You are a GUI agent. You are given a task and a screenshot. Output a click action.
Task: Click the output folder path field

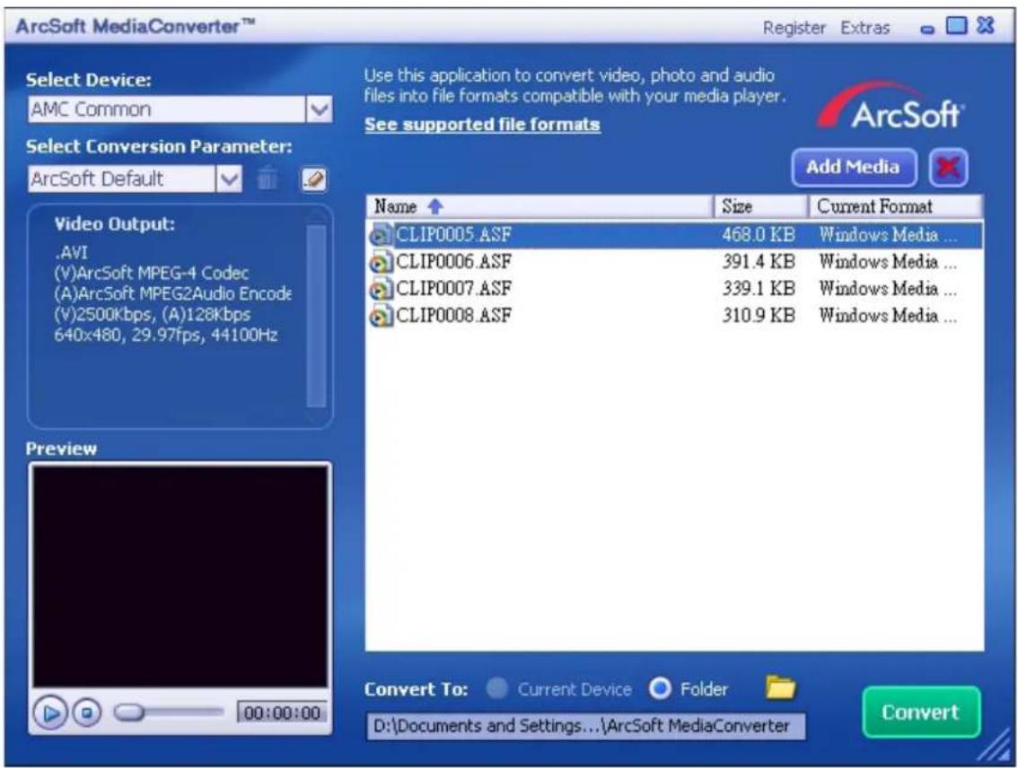[586, 726]
